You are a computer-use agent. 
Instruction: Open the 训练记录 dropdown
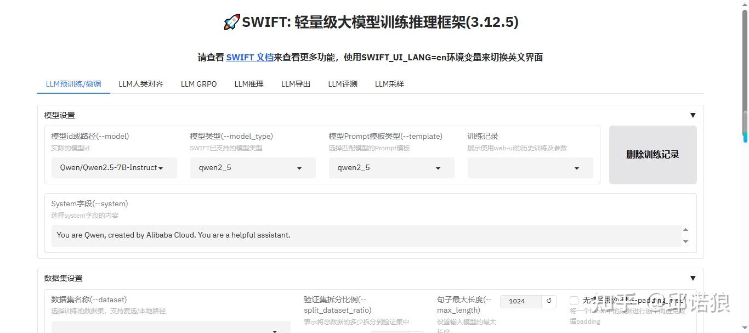[x=530, y=168]
